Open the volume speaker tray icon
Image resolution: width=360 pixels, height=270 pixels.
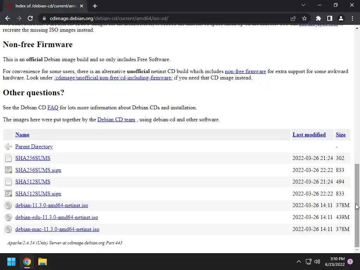click(x=317, y=262)
